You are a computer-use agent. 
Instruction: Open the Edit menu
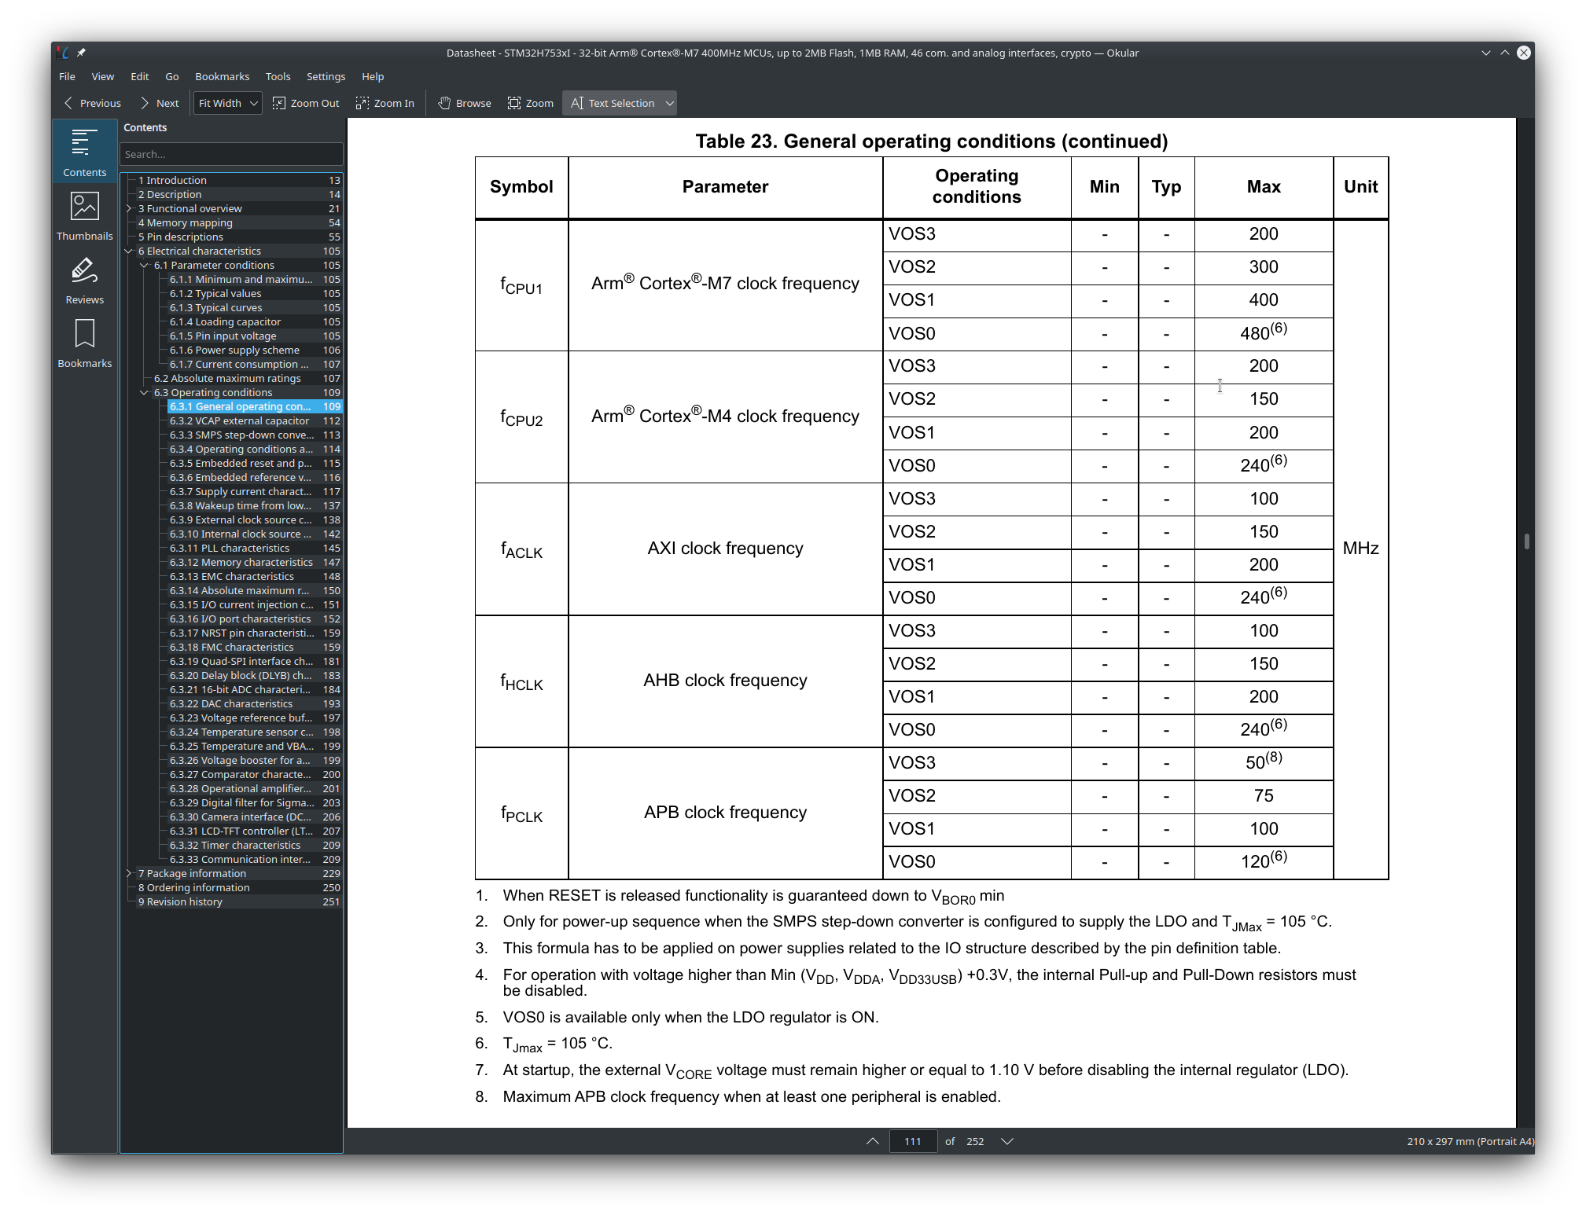(x=139, y=76)
